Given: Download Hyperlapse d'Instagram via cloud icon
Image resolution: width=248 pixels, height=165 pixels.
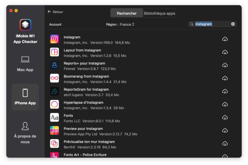Looking at the screenshot, I should click(225, 104).
